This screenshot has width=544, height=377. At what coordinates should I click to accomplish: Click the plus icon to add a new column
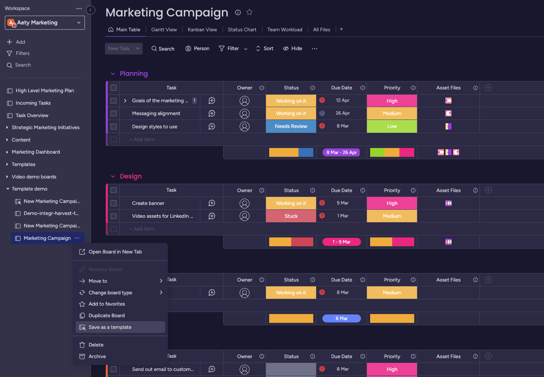click(488, 87)
